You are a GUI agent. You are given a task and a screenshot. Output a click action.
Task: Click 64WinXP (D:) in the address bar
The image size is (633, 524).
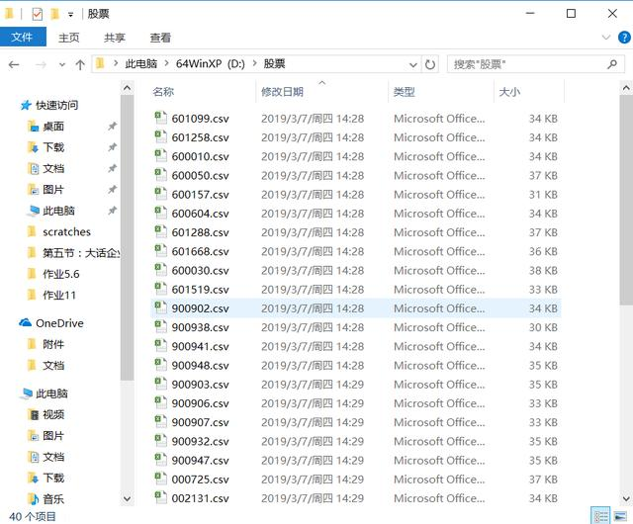211,64
